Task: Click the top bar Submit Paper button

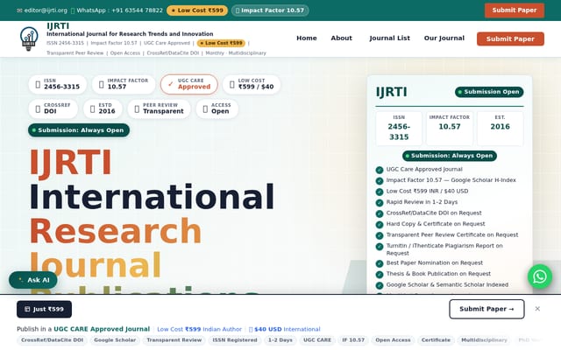Action: click(515, 10)
